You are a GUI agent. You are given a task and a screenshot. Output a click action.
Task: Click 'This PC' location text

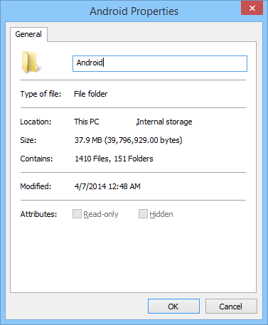click(x=87, y=122)
